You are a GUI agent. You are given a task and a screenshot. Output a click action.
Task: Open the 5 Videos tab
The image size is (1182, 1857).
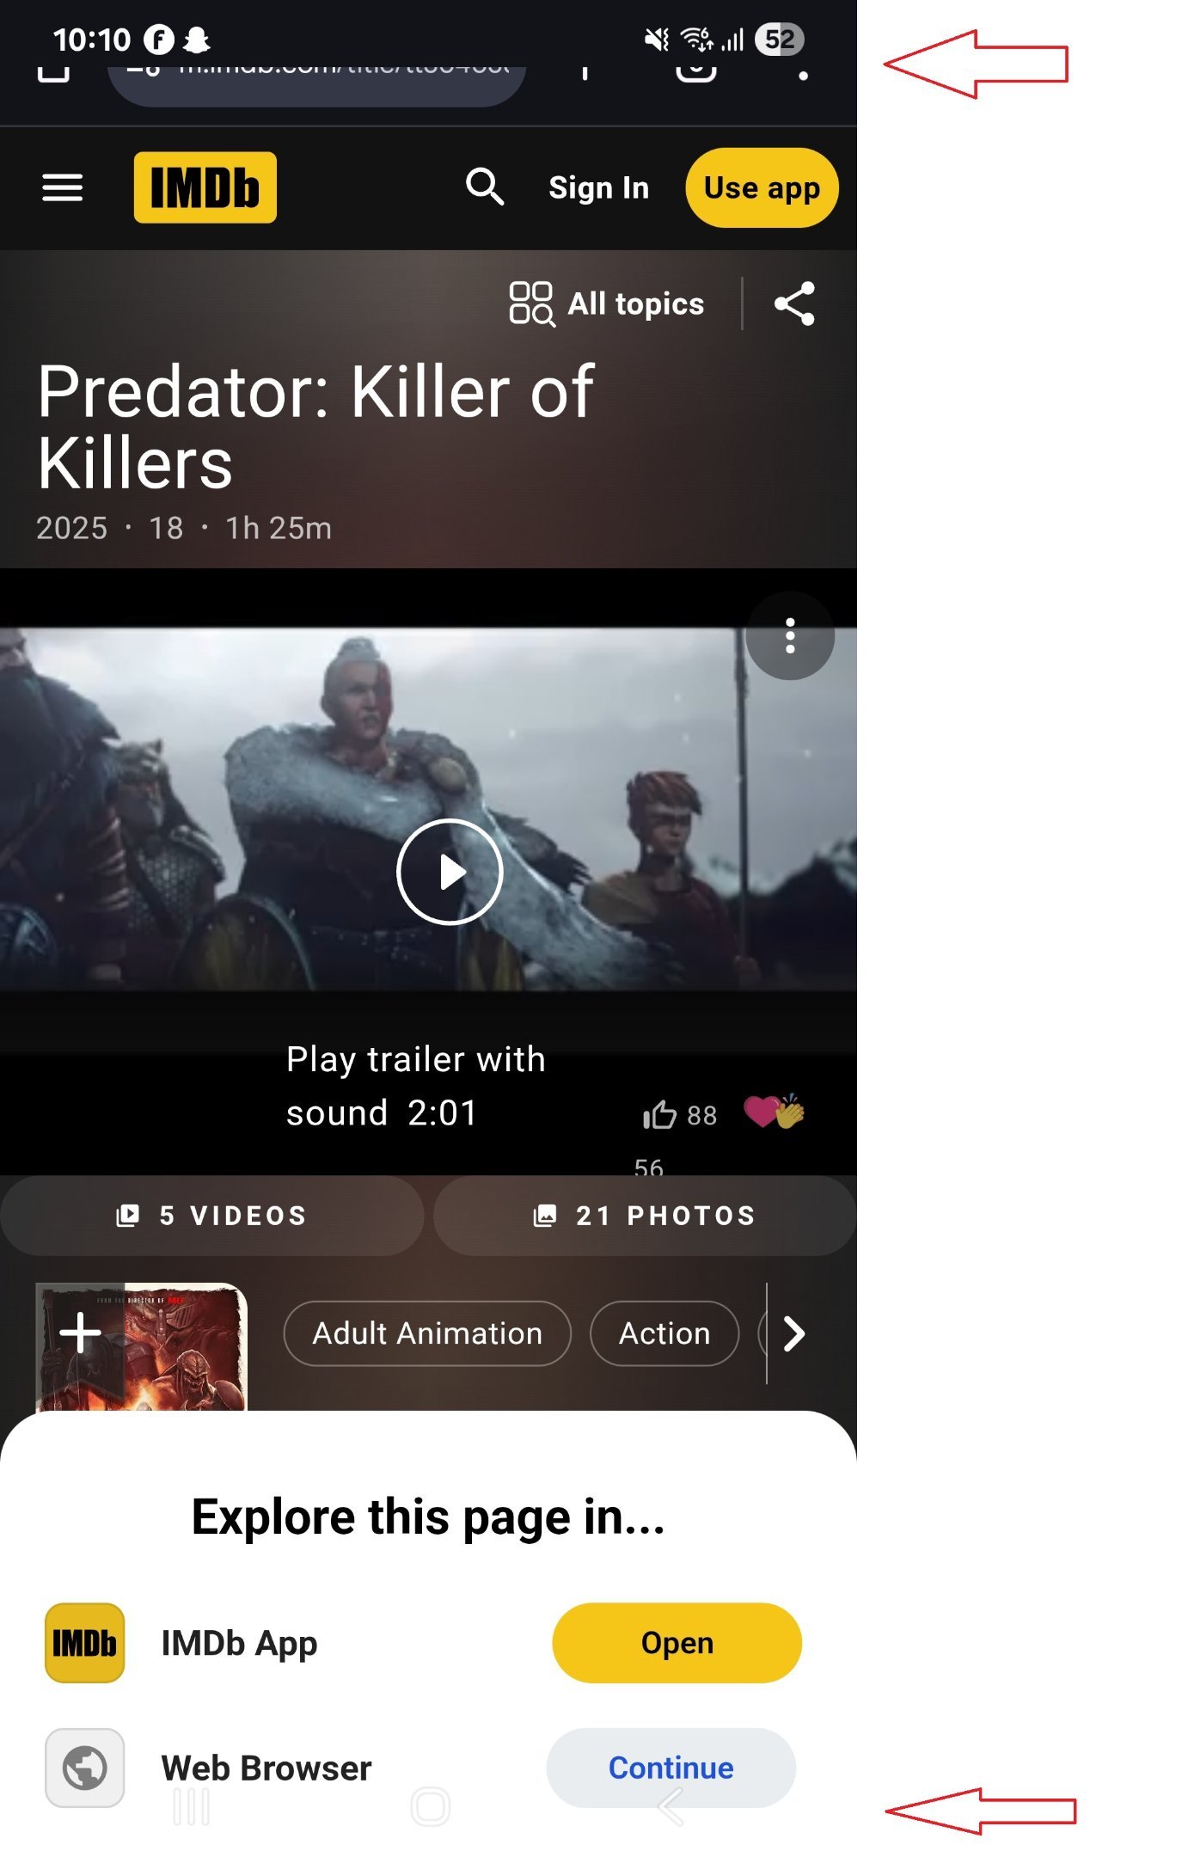211,1215
